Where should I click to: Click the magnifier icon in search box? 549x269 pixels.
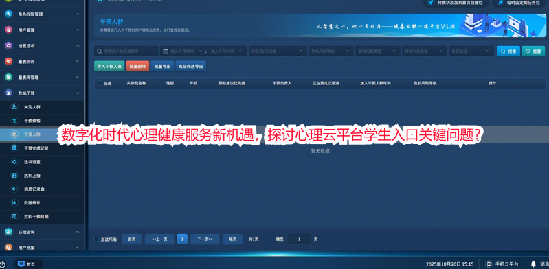100,51
